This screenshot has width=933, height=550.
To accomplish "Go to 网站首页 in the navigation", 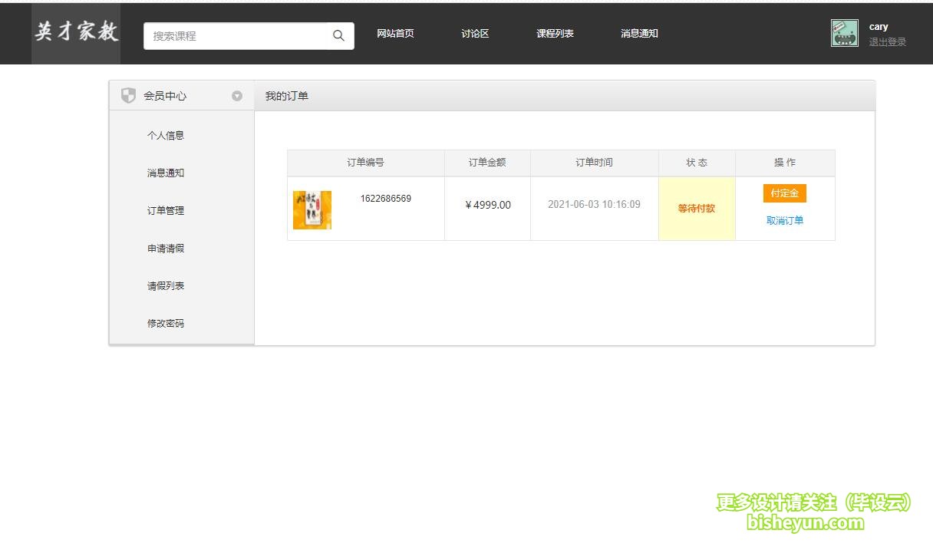I will pyautogui.click(x=395, y=34).
